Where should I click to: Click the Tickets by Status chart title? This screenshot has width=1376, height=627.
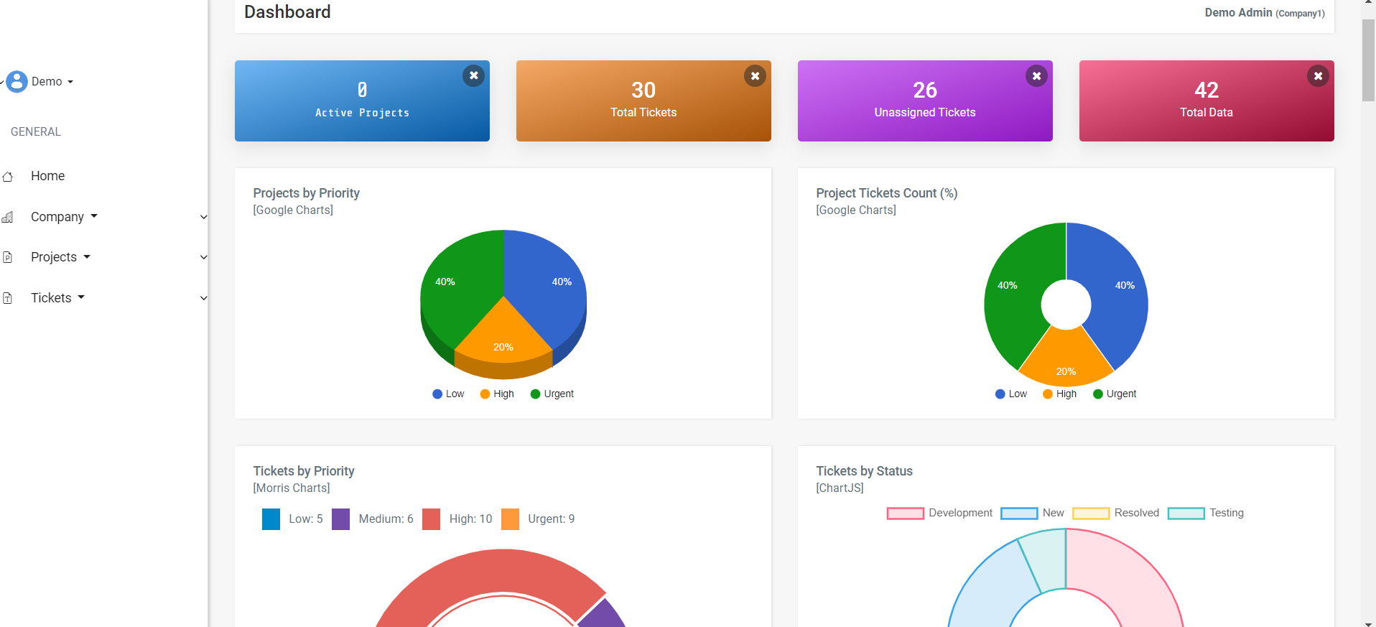click(864, 471)
